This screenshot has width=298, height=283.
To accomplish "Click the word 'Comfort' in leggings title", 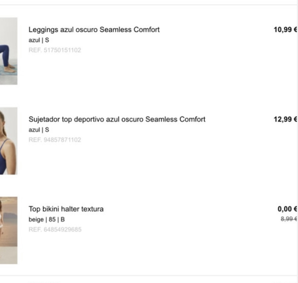I will tap(146, 30).
